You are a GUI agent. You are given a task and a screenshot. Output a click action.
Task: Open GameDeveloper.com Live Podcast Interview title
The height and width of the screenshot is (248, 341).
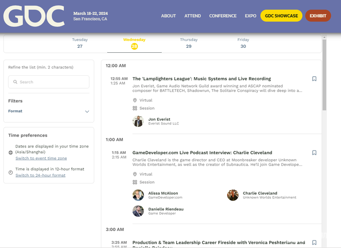pyautogui.click(x=202, y=152)
